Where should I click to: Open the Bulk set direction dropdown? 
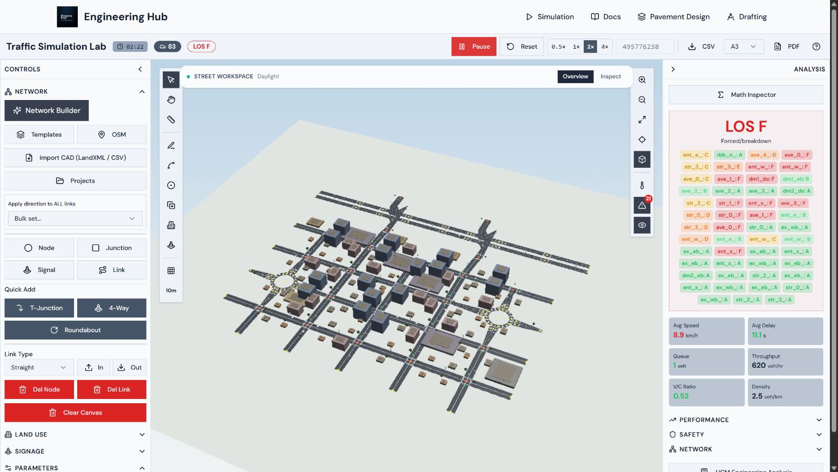click(75, 219)
